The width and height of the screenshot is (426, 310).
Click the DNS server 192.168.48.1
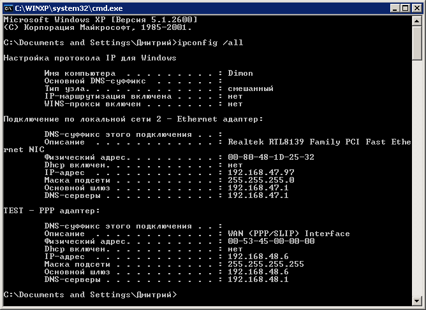coord(258,279)
